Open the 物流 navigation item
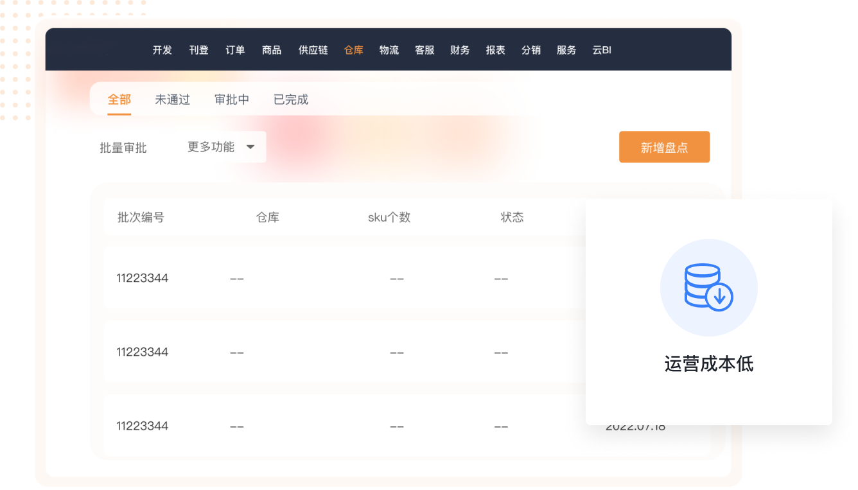 tap(389, 50)
